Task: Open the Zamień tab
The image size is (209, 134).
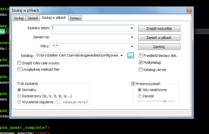Action: point(33,18)
